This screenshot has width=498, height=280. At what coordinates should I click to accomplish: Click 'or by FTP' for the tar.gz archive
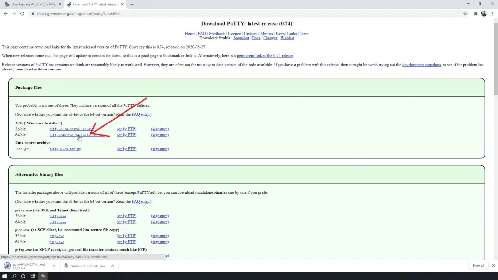126,149
